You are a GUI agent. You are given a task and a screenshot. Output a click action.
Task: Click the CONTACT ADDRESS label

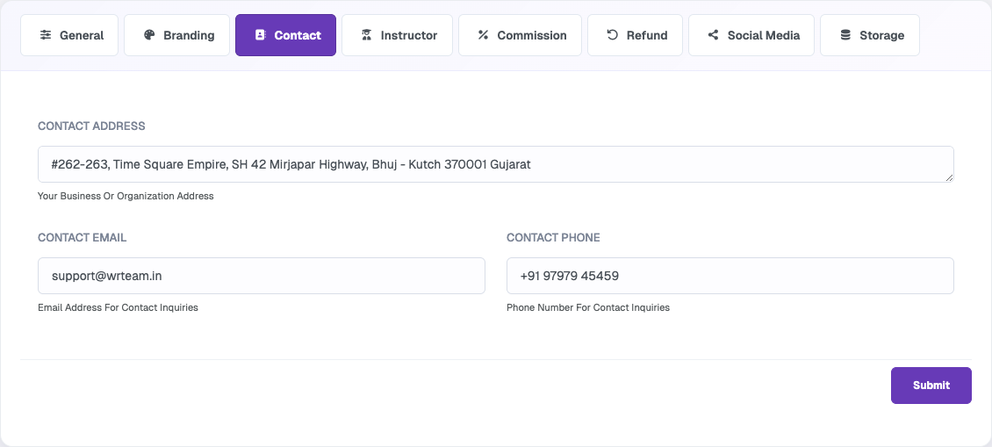(x=91, y=126)
